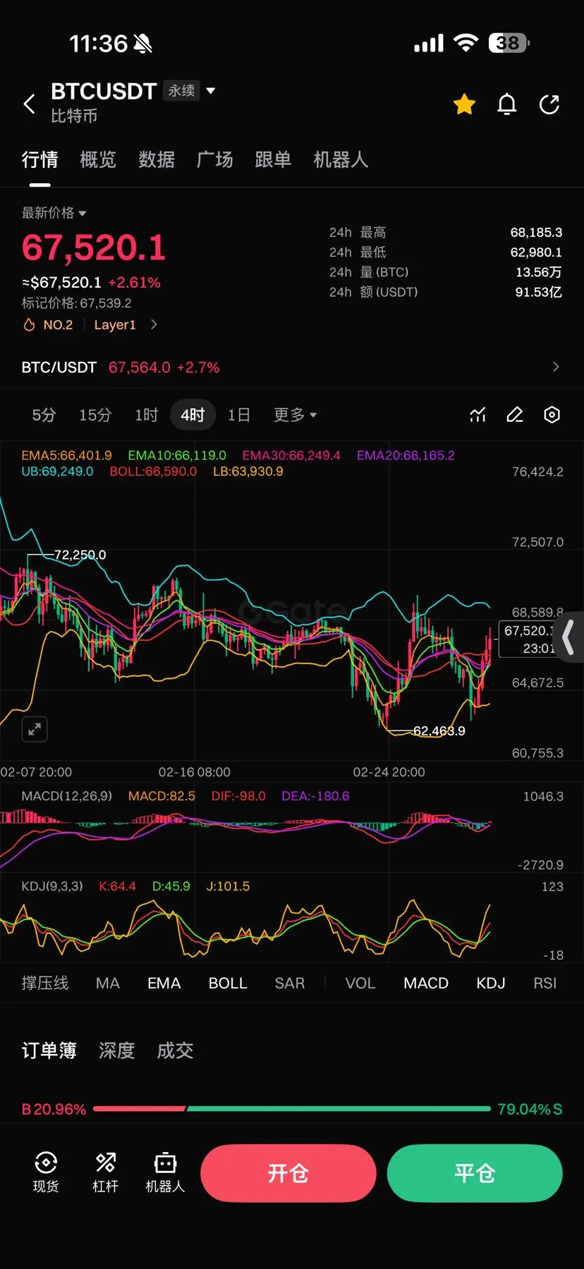Toggle the SAR indicator
Image resolution: width=584 pixels, height=1269 pixels.
[290, 983]
